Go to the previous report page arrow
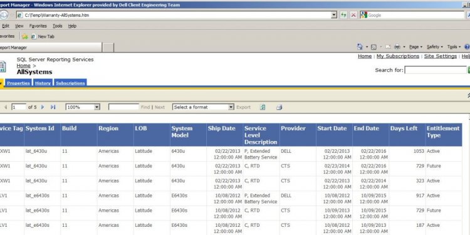 click(5, 107)
